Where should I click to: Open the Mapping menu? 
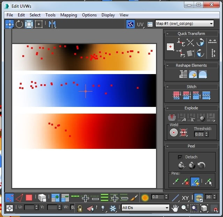(69, 15)
